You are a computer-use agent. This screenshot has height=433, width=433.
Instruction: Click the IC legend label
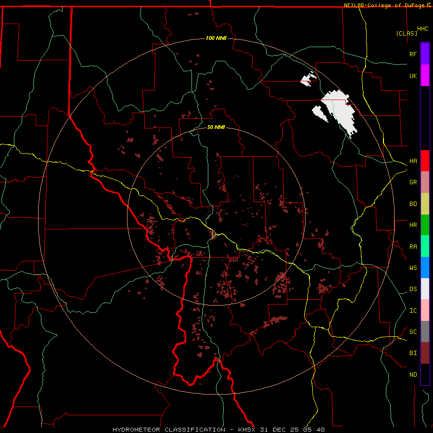point(413,311)
